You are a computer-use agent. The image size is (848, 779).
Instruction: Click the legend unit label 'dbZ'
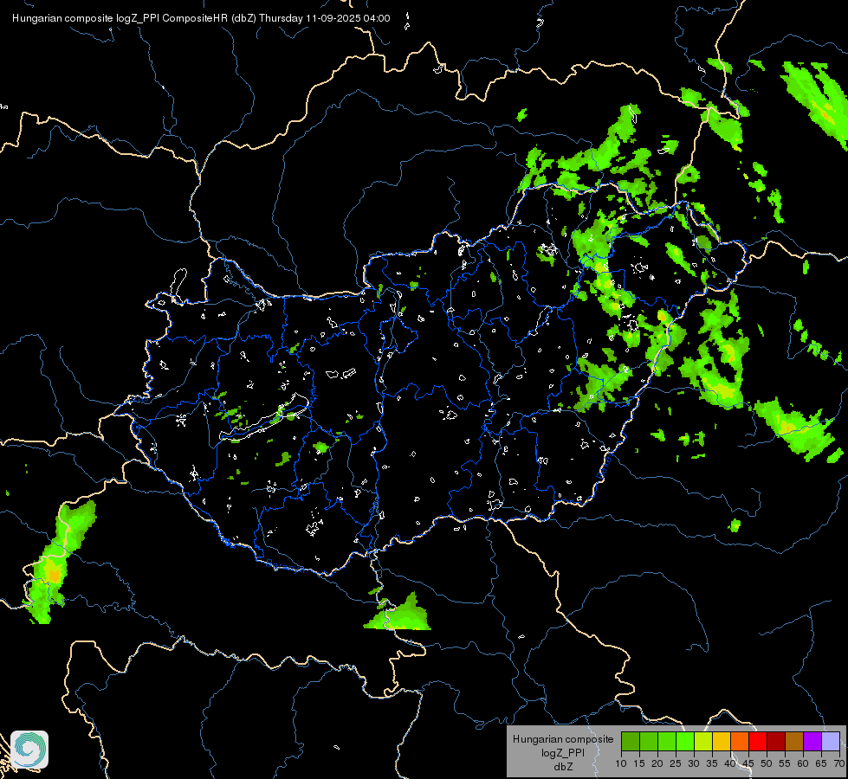click(x=563, y=767)
